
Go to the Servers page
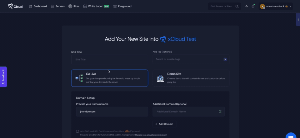57,6
